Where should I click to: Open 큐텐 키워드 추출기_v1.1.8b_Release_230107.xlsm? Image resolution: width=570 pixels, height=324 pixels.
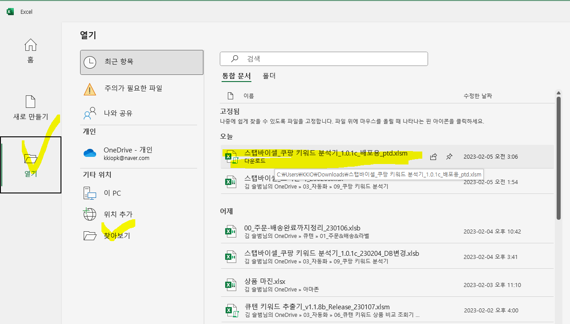[x=387, y=310]
